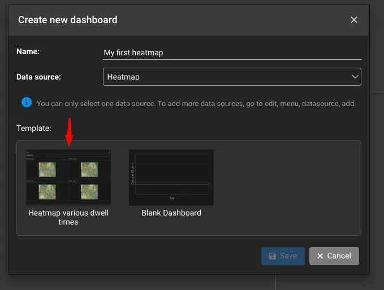This screenshot has width=384, height=290.
Task: Click the Cancel button
Action: tap(334, 256)
